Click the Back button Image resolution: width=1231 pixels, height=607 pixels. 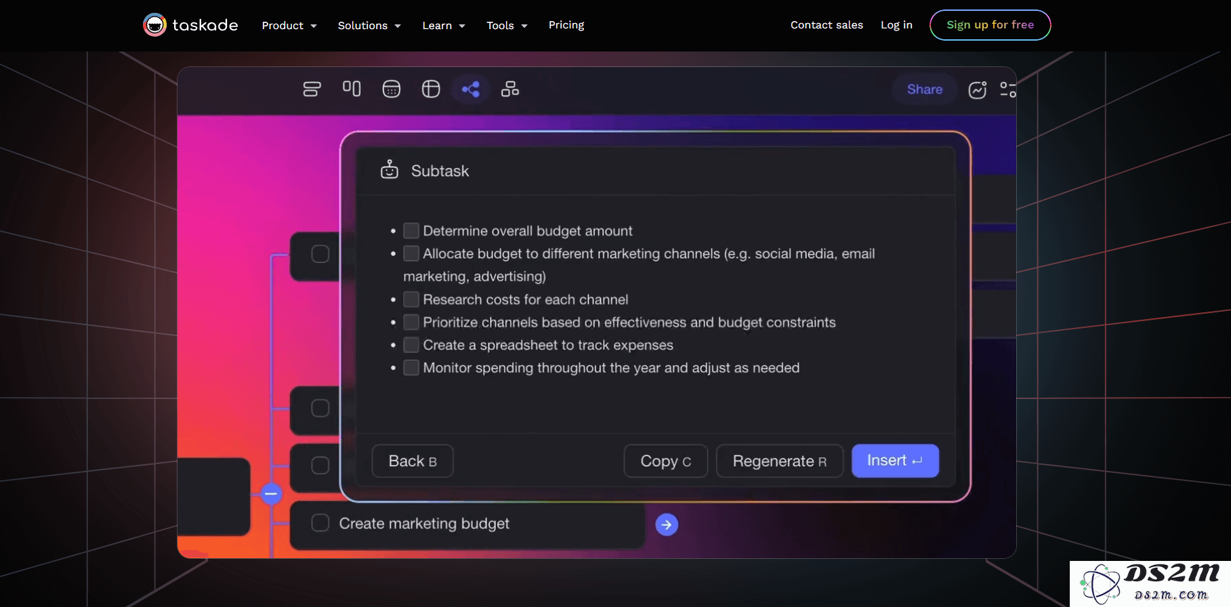[413, 461]
